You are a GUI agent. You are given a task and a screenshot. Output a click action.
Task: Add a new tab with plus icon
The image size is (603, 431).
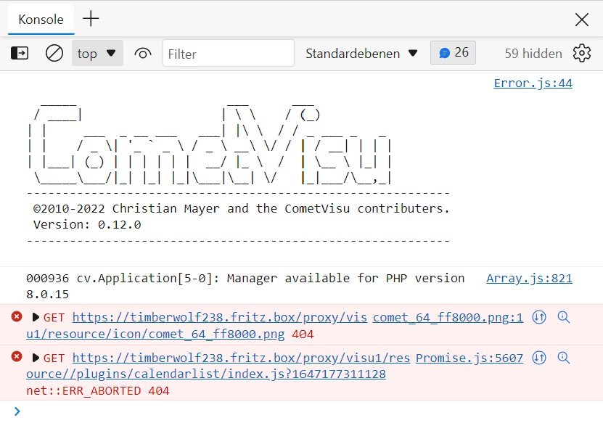[x=91, y=18]
